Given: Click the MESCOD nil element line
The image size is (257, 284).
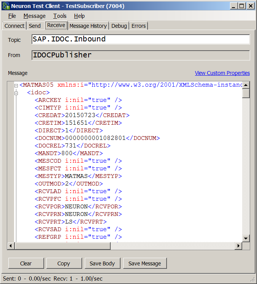Looking at the screenshot, I should tap(78, 161).
